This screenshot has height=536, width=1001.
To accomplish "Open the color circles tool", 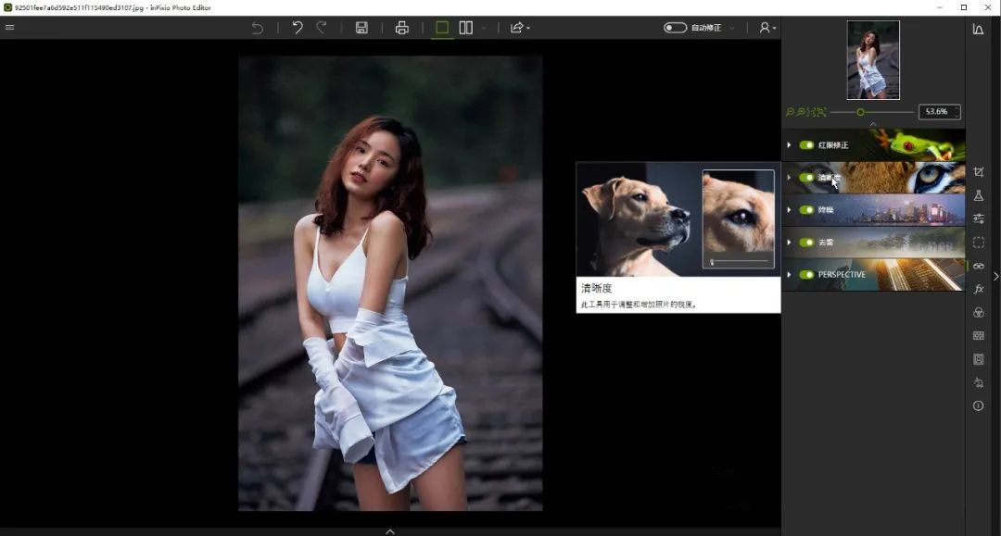I will [978, 312].
